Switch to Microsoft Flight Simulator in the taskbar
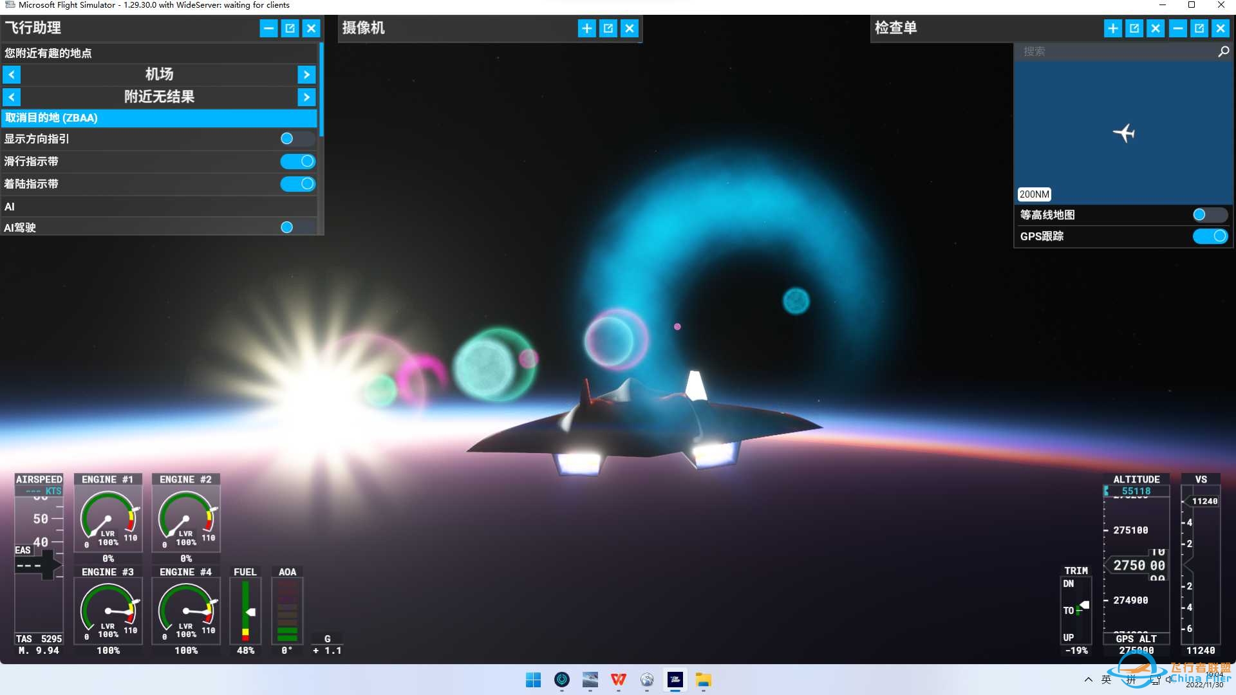The height and width of the screenshot is (695, 1236). pos(675,680)
